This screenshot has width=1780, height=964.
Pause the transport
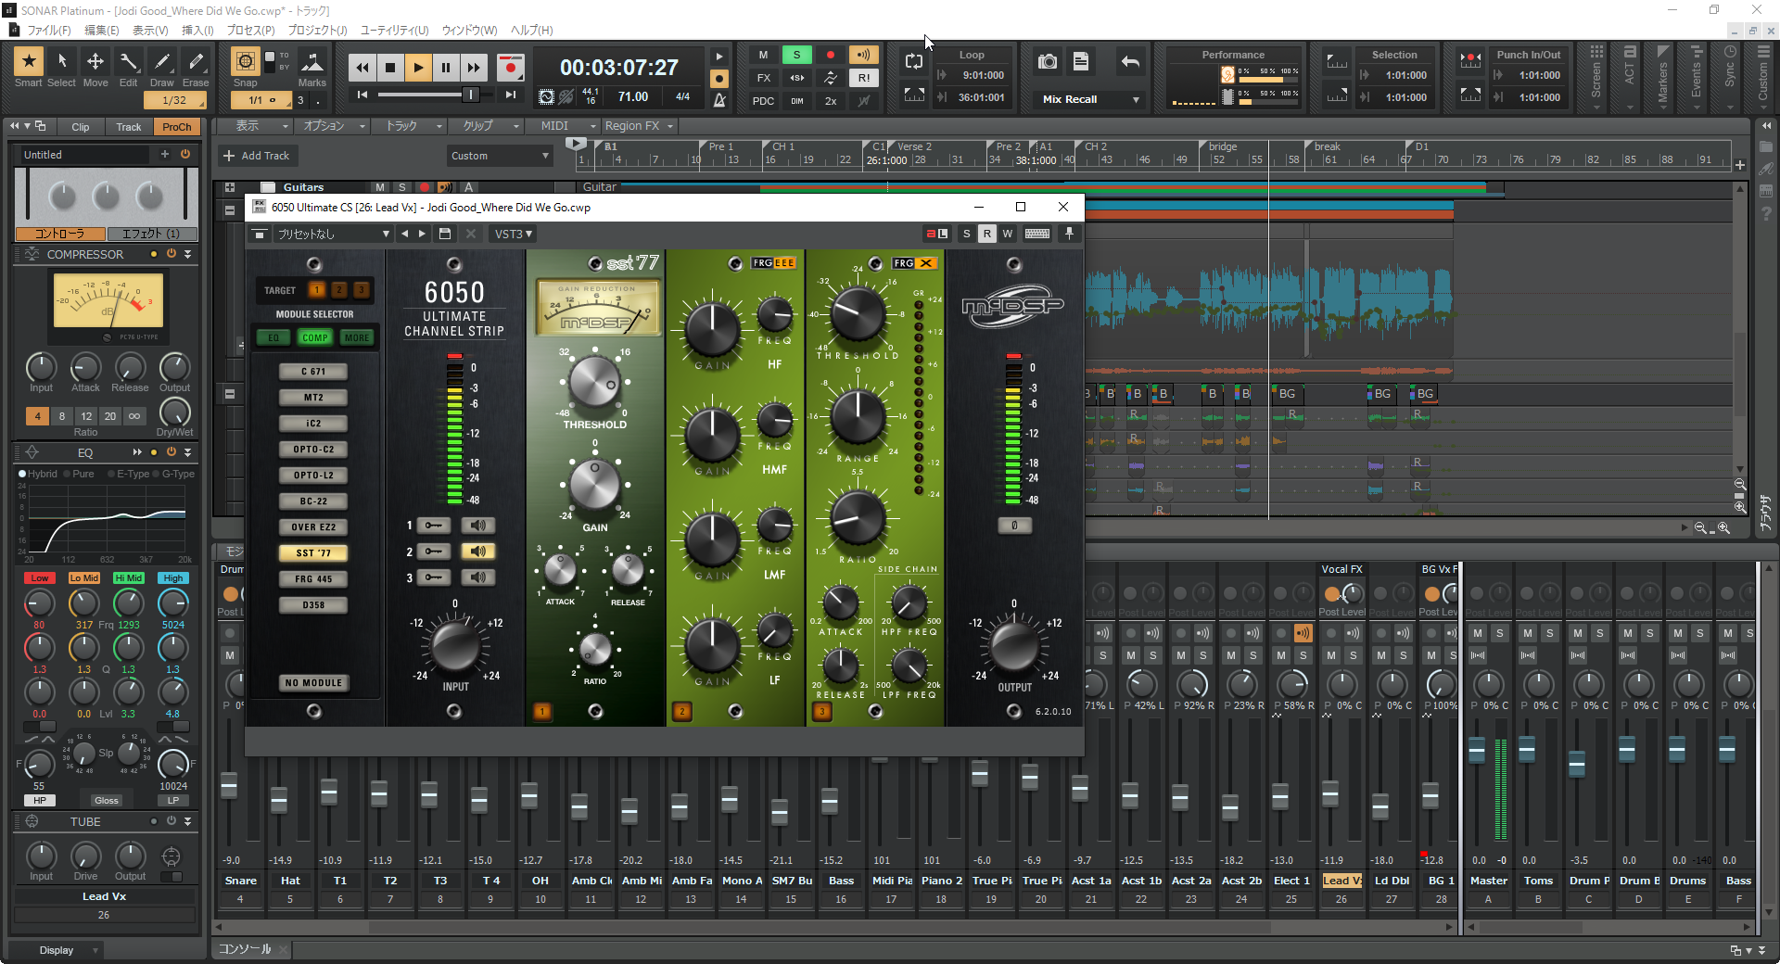445,67
